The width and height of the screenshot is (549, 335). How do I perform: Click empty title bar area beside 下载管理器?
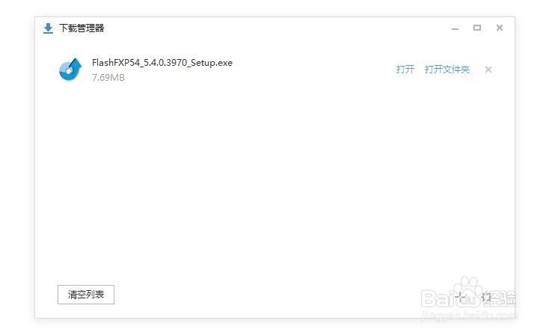click(x=273, y=28)
